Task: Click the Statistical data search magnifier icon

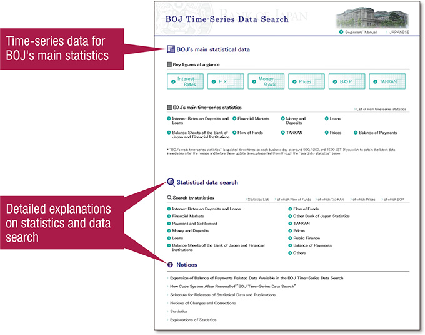Action: [171, 182]
